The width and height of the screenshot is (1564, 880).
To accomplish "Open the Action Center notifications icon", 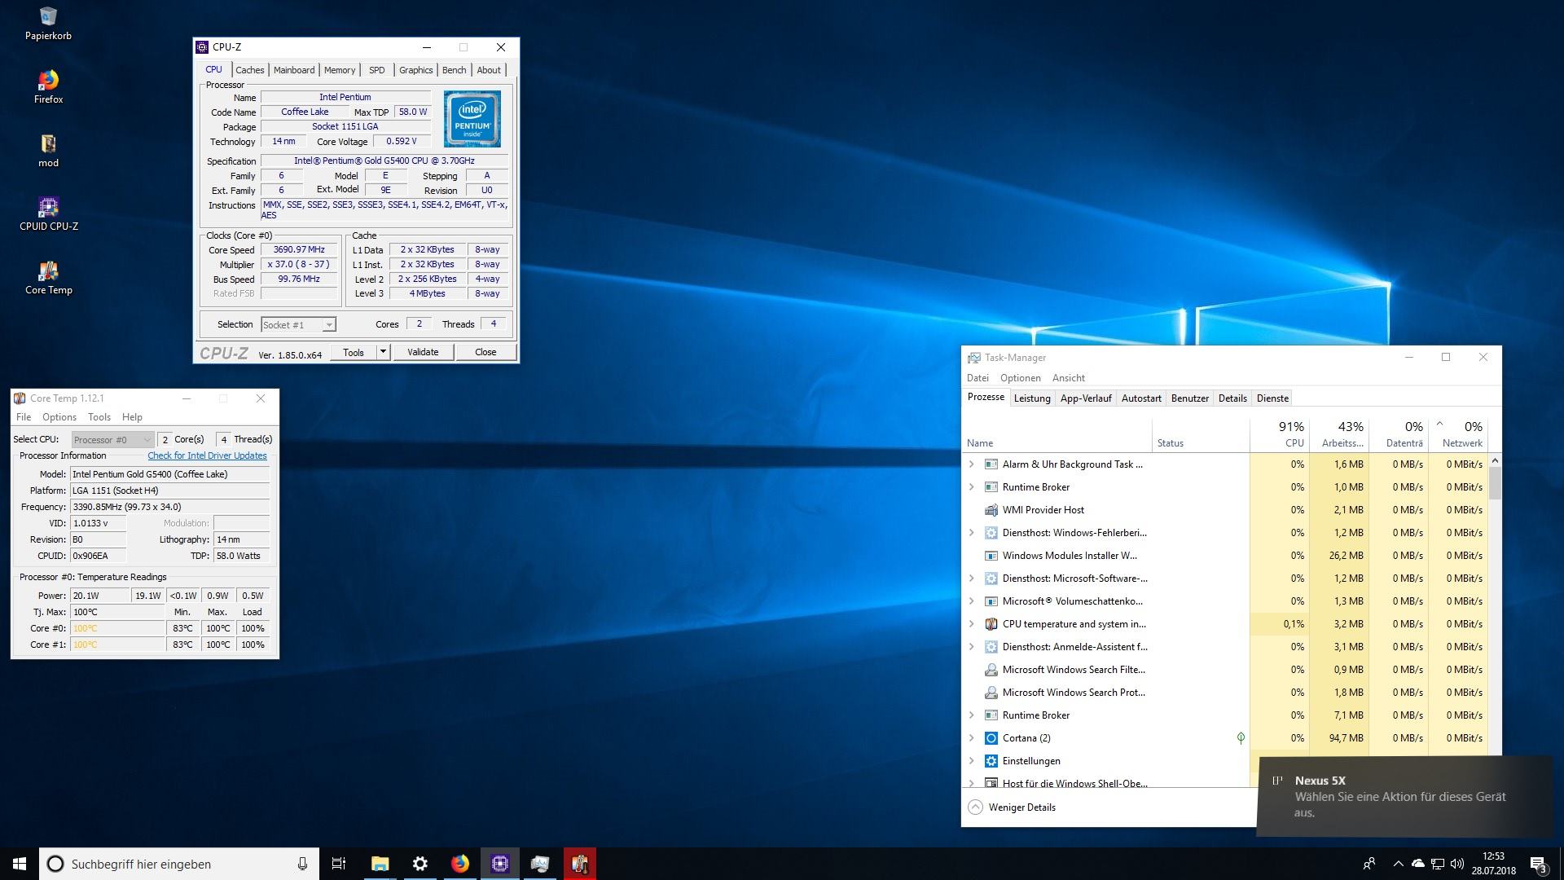I will (1538, 865).
